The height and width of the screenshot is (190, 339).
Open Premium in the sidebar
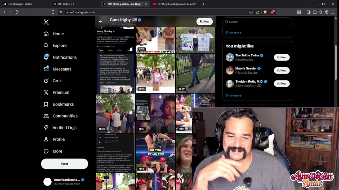pyautogui.click(x=56, y=92)
